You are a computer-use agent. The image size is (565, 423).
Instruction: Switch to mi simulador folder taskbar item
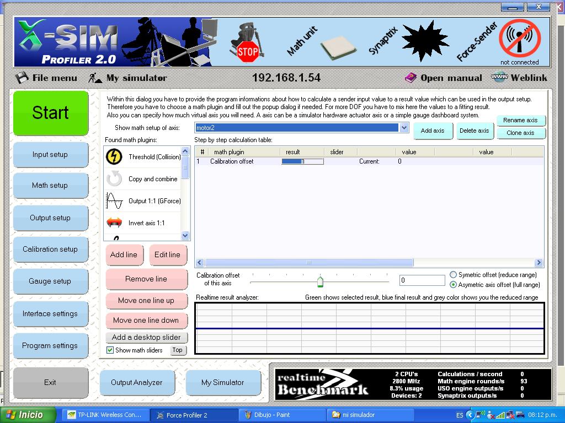point(370,415)
